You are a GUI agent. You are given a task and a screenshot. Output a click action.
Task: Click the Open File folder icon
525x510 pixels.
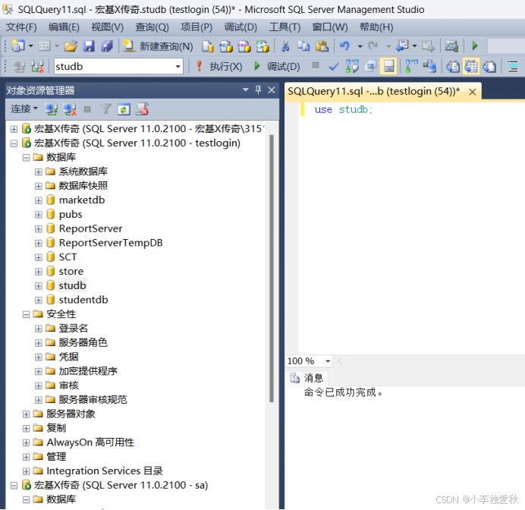point(71,46)
